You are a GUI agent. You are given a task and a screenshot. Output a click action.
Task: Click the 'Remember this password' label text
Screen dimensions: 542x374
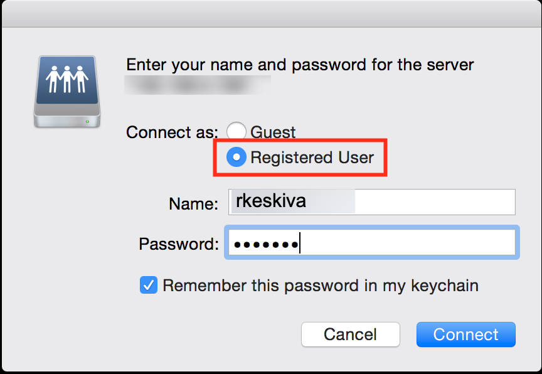pyautogui.click(x=321, y=286)
